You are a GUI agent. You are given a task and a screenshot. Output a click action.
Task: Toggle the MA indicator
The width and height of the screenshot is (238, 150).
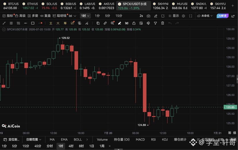tap(52, 140)
